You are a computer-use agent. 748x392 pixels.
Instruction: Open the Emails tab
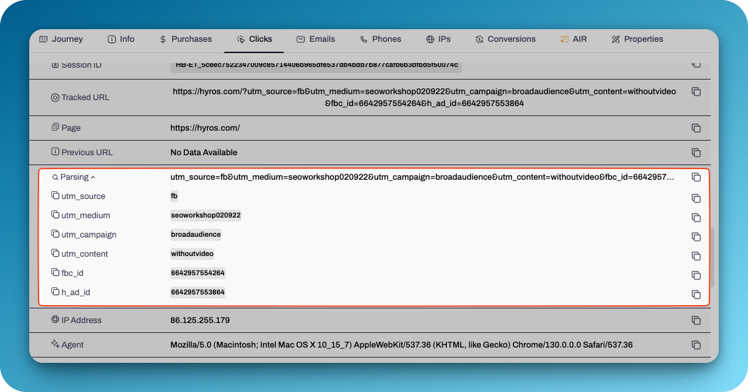(316, 39)
